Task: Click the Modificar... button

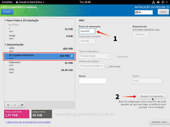Action: (141, 35)
